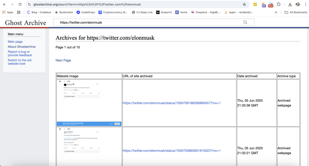Open the Cryptocurrency M... bookmark
Image resolution: width=309 pixels, height=166 pixels.
click(x=113, y=12)
